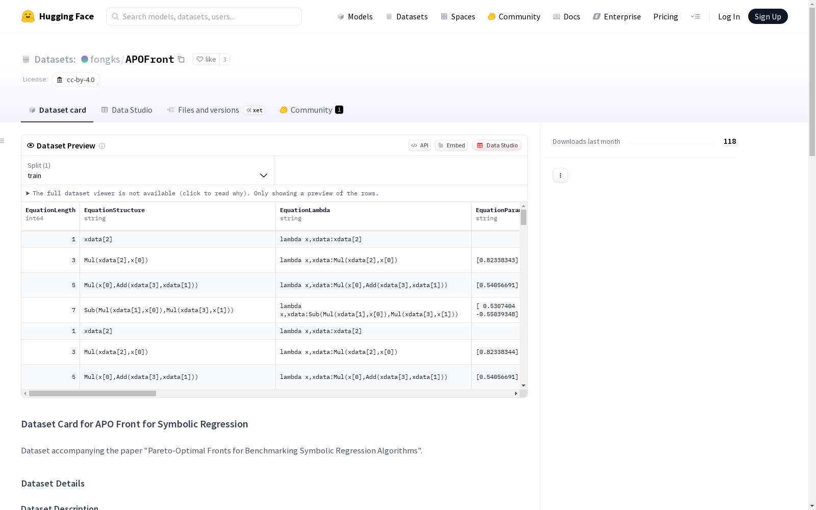Click the [0.82338343] parameter cell

496,260
